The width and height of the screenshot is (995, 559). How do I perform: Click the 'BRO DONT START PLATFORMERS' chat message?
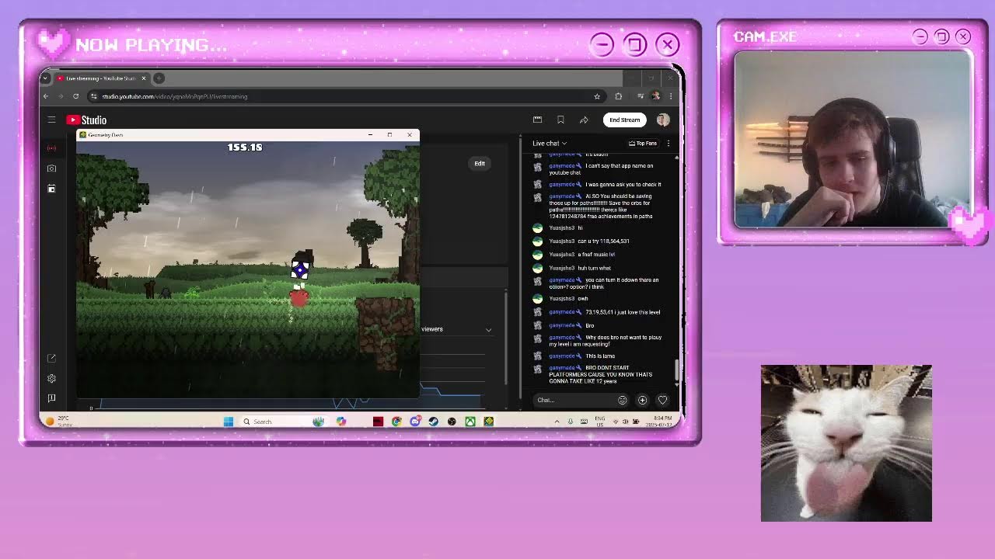coord(600,375)
